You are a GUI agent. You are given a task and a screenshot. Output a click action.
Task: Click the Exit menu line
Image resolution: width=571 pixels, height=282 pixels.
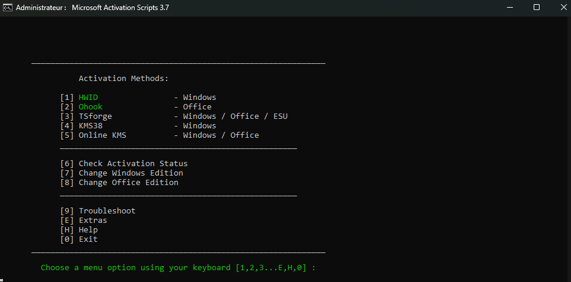pyautogui.click(x=88, y=239)
